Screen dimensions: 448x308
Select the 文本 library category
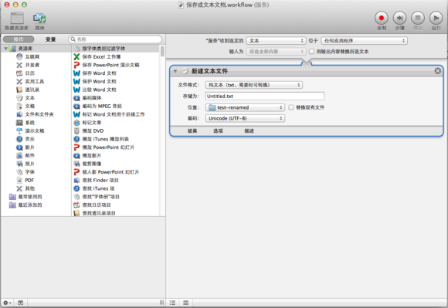(25, 98)
